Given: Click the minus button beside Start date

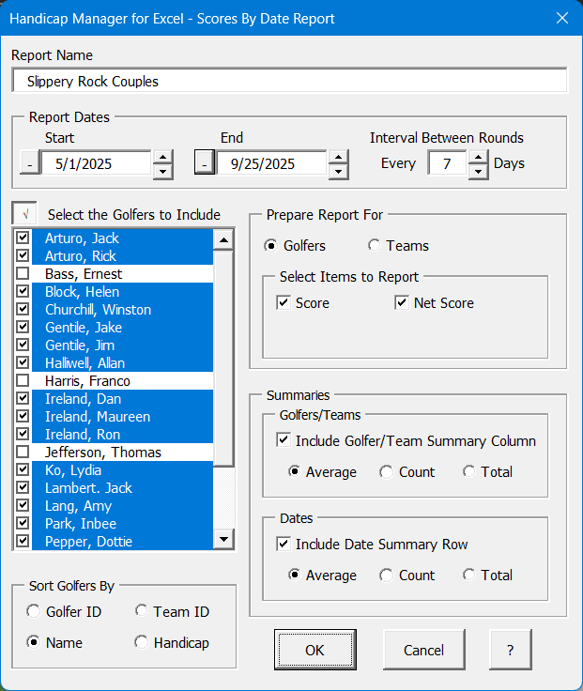Looking at the screenshot, I should point(30,164).
